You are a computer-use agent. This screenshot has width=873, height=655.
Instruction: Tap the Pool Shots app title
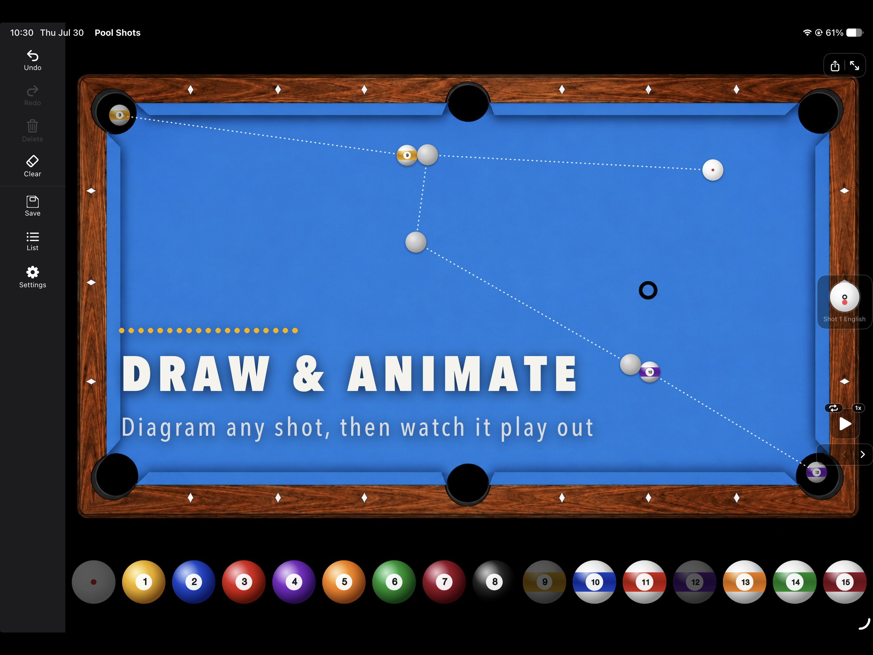click(x=118, y=33)
